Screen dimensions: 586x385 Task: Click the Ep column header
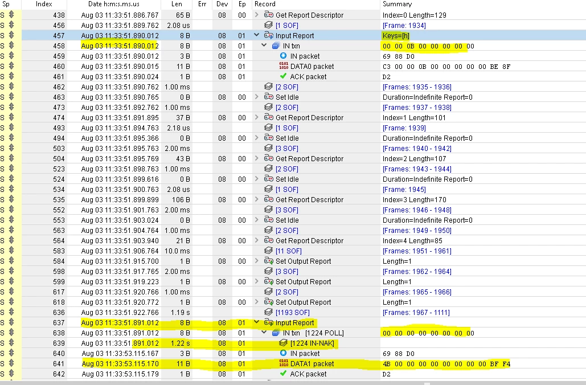coord(242,4)
